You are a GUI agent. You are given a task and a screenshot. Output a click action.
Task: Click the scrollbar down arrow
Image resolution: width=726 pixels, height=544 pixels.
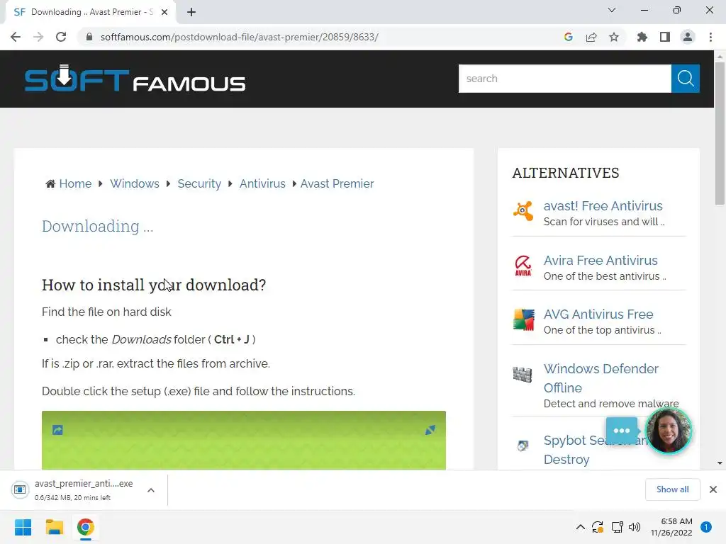pos(720,463)
